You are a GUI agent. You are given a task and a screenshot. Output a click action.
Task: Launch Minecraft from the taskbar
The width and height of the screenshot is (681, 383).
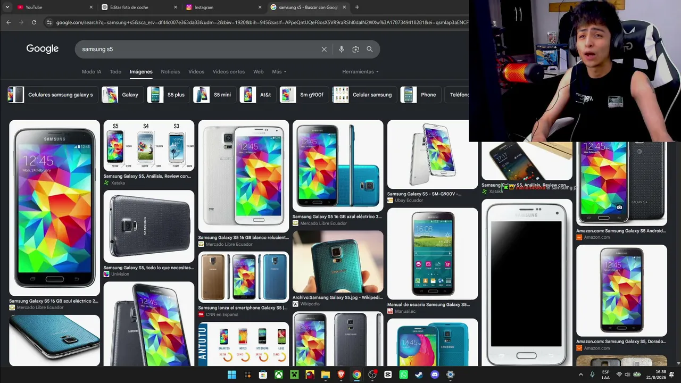[x=294, y=374]
